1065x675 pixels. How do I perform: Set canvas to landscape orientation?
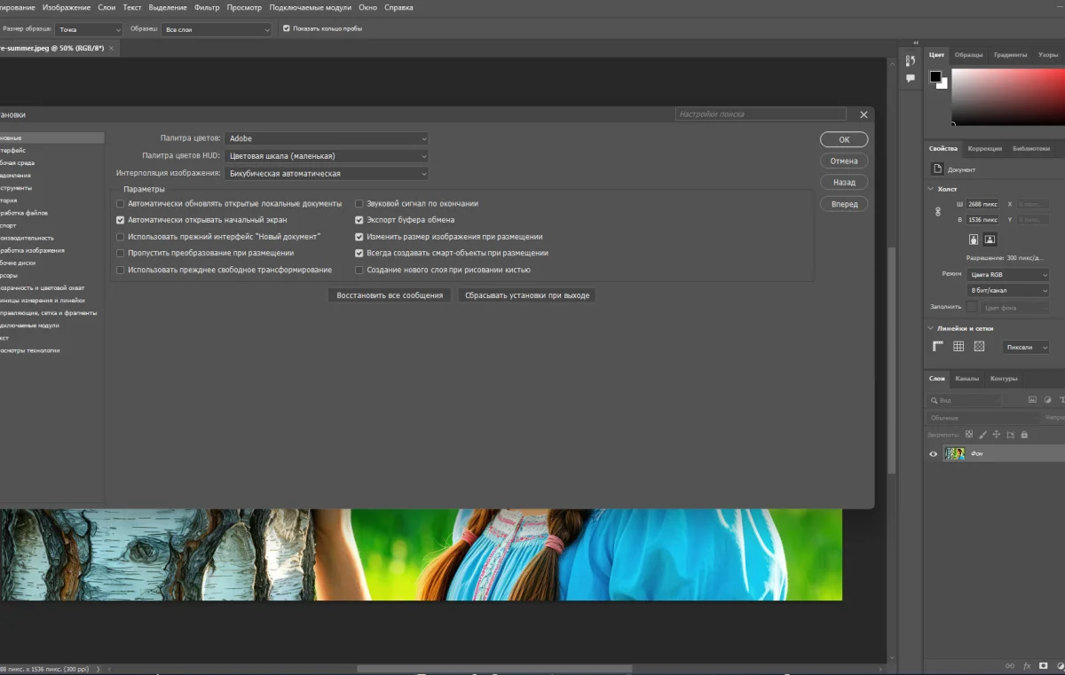[x=990, y=239]
